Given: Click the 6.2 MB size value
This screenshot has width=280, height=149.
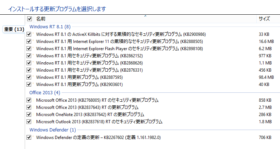Looking at the screenshot, I should pos(265,48).
